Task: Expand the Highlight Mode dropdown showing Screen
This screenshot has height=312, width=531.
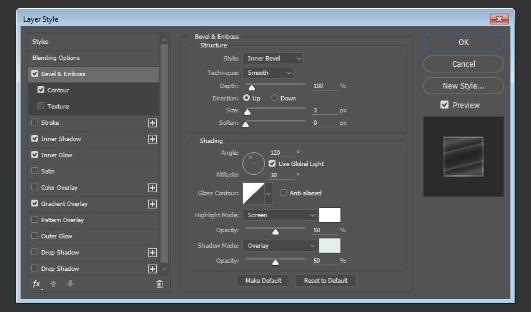Action: pos(280,215)
